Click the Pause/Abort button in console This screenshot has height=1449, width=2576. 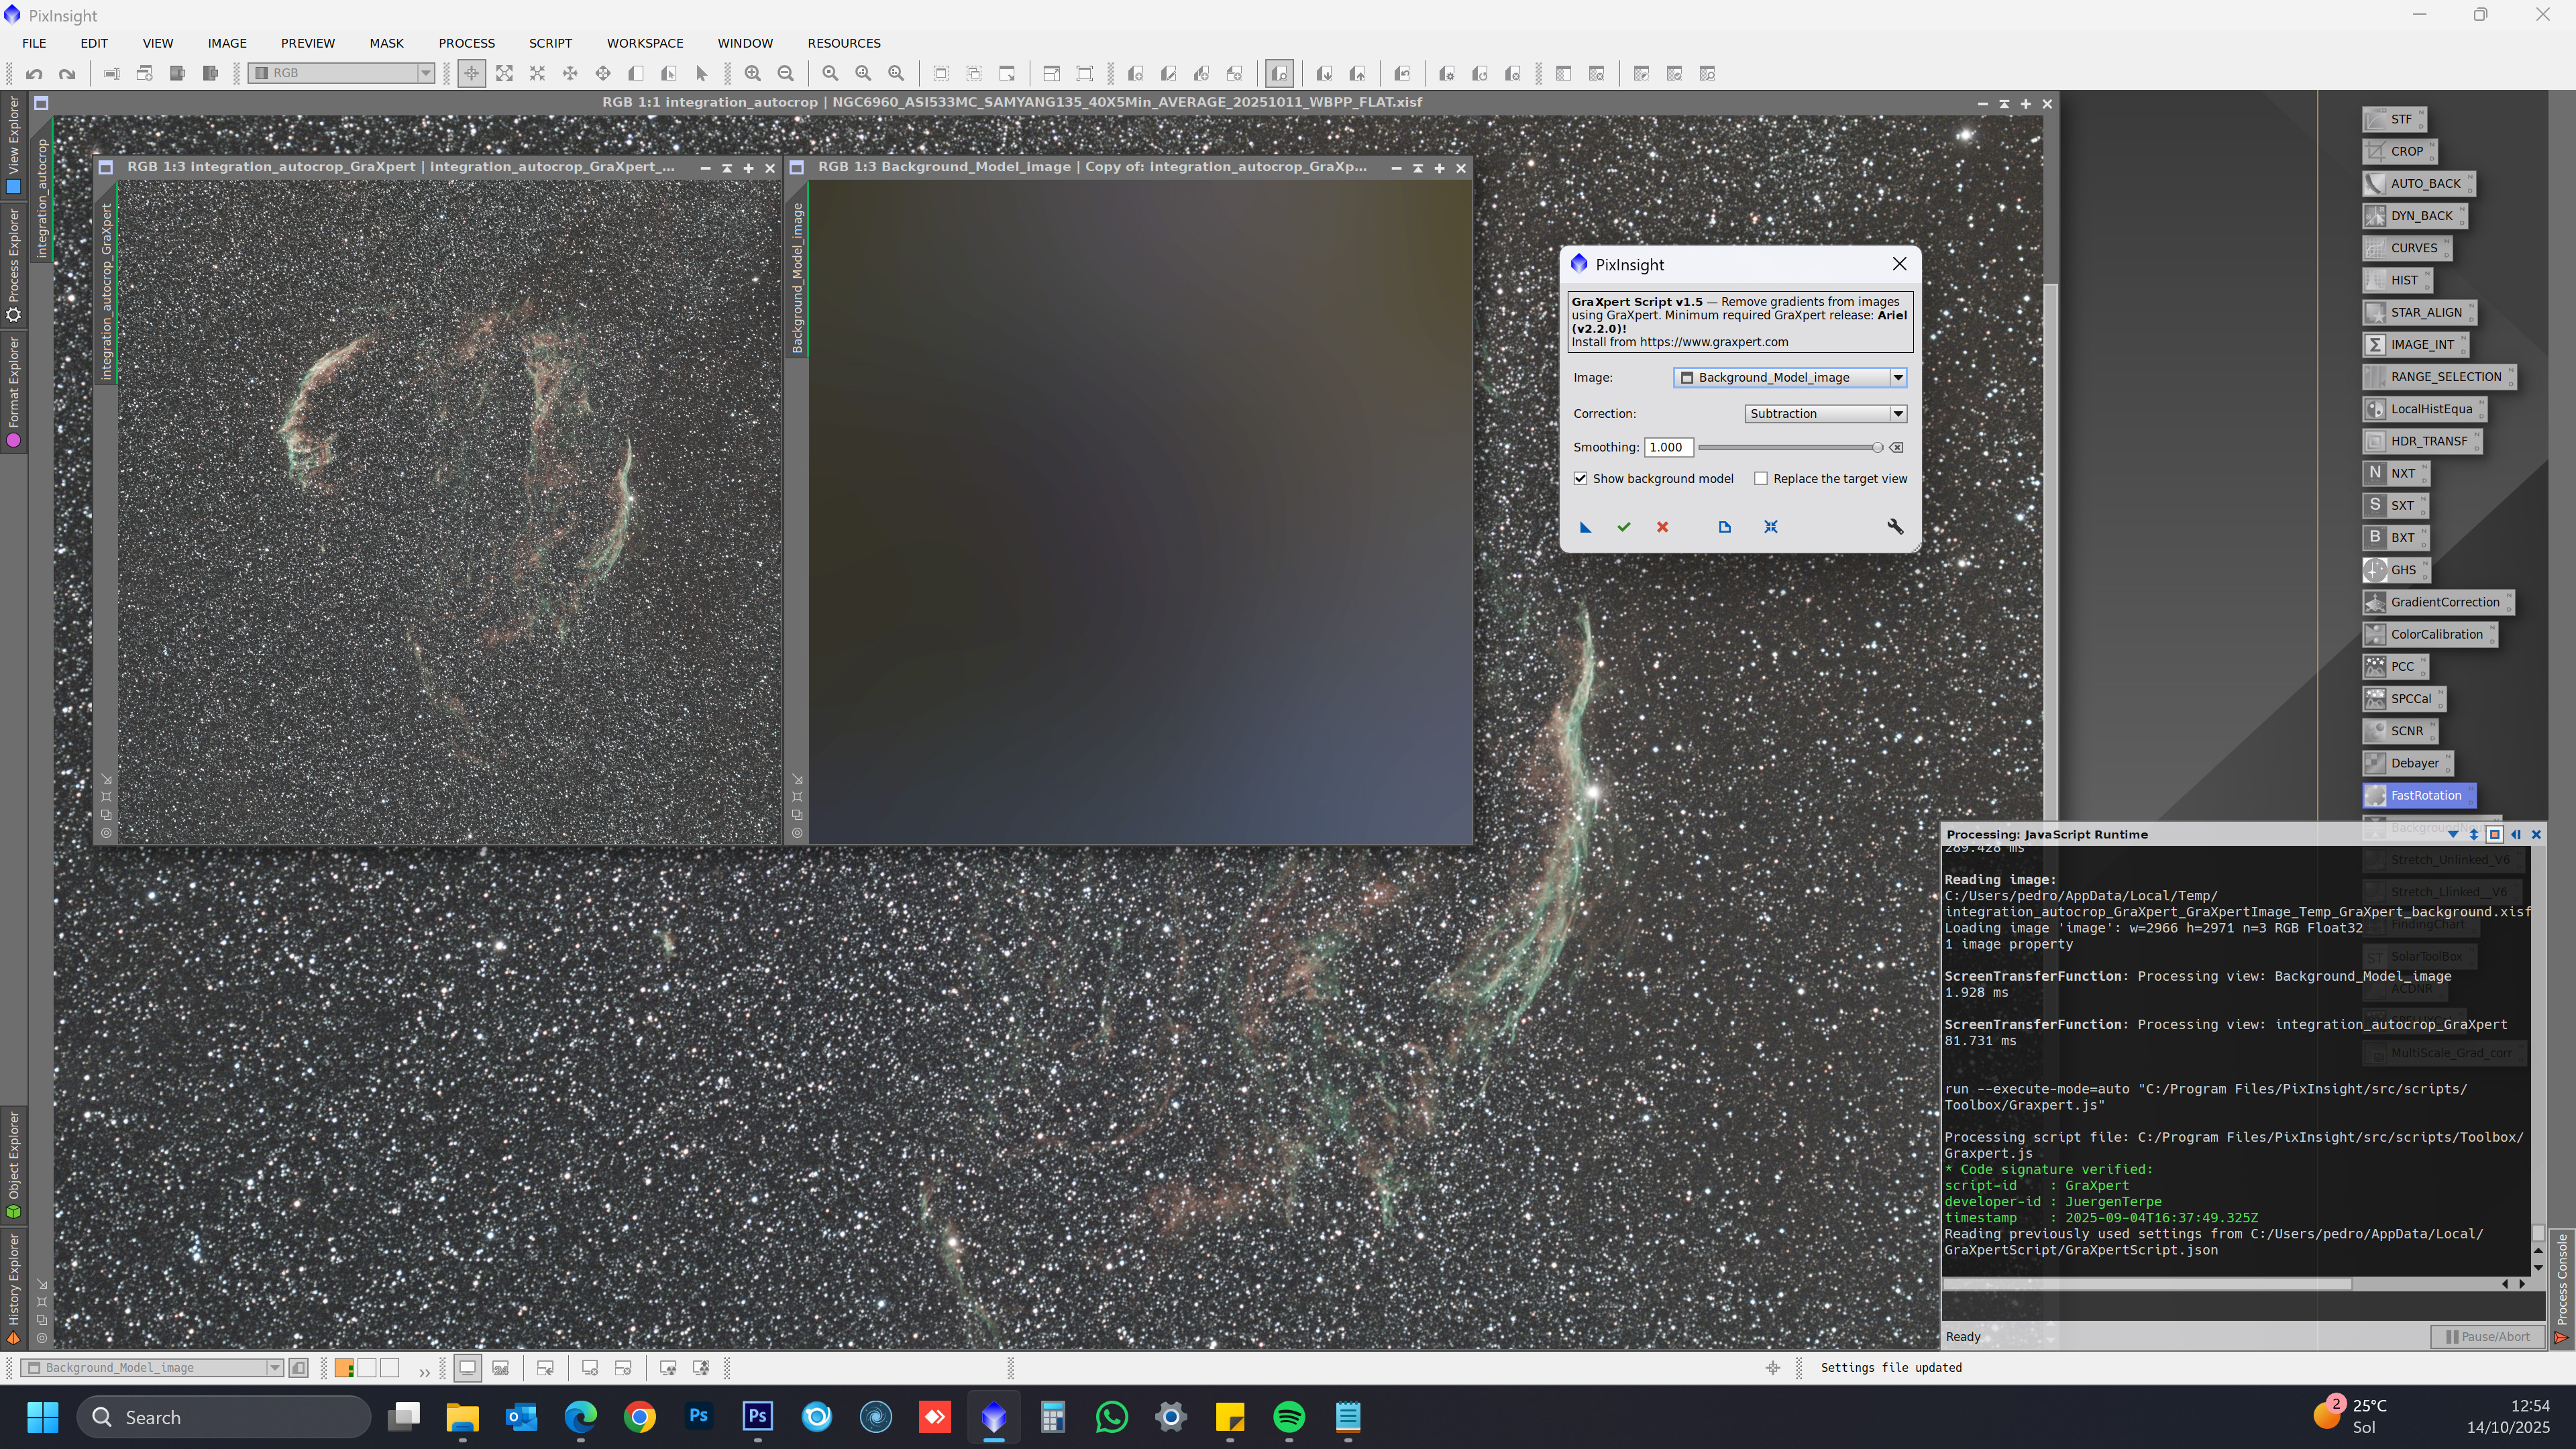(2488, 1336)
